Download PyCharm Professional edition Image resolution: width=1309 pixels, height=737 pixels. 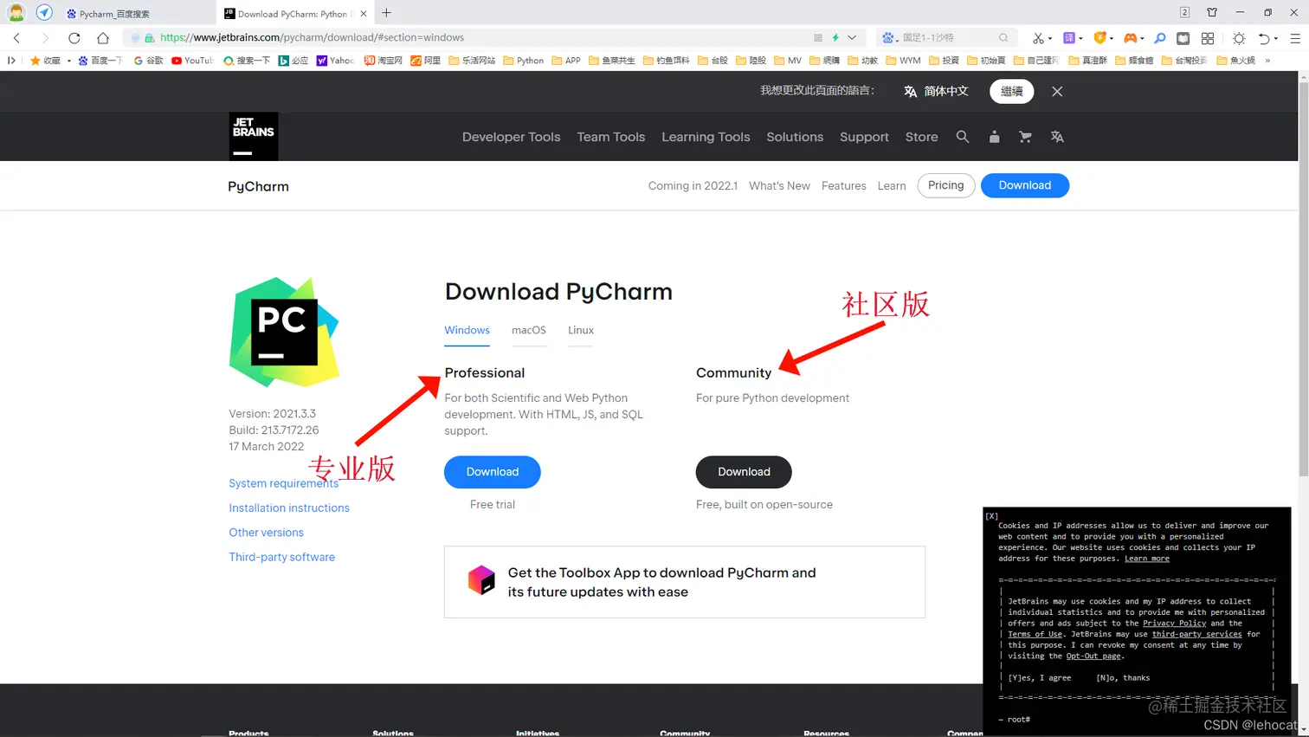pos(493,472)
